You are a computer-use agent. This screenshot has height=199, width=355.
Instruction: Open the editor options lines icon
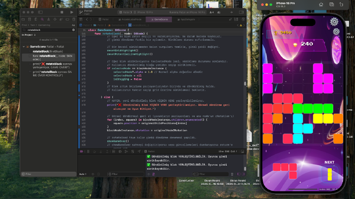click(236, 19)
